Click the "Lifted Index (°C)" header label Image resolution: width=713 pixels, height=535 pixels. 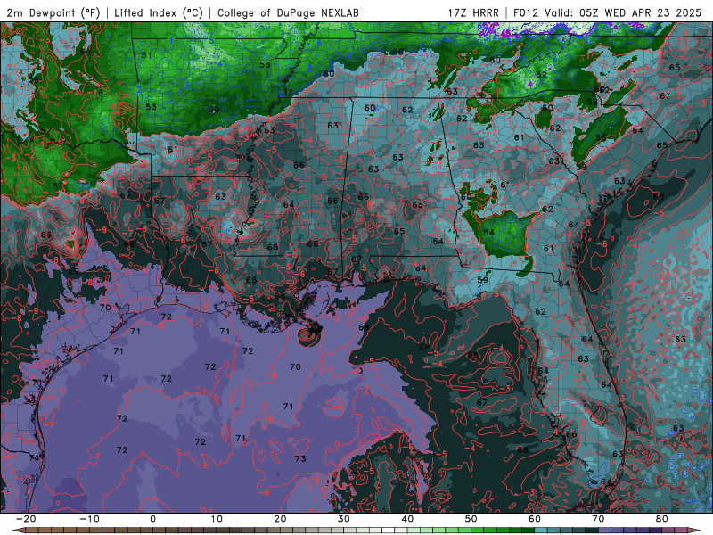(159, 12)
